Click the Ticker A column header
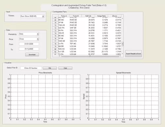 point(64,16)
